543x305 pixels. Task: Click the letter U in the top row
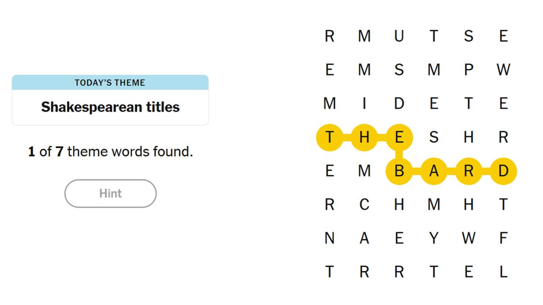399,36
